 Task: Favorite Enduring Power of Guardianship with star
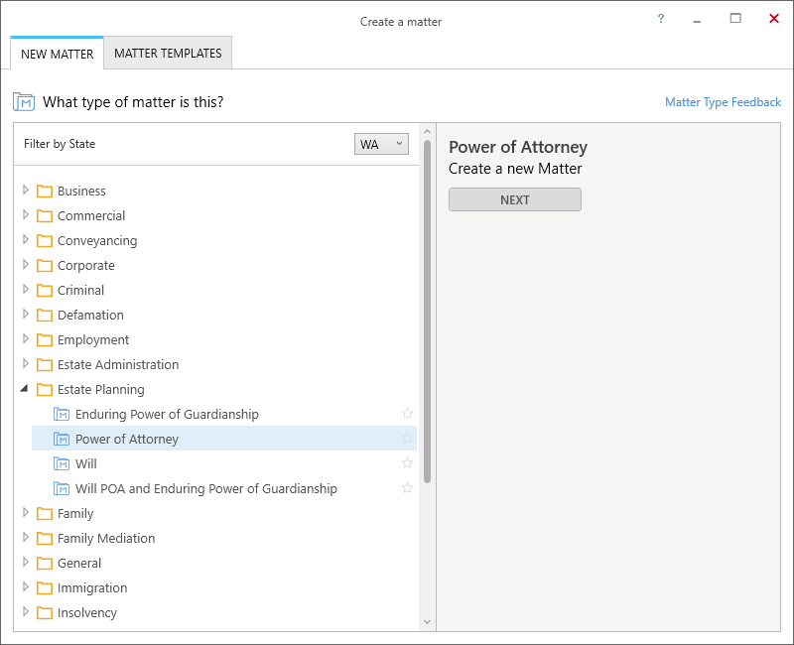coord(407,414)
